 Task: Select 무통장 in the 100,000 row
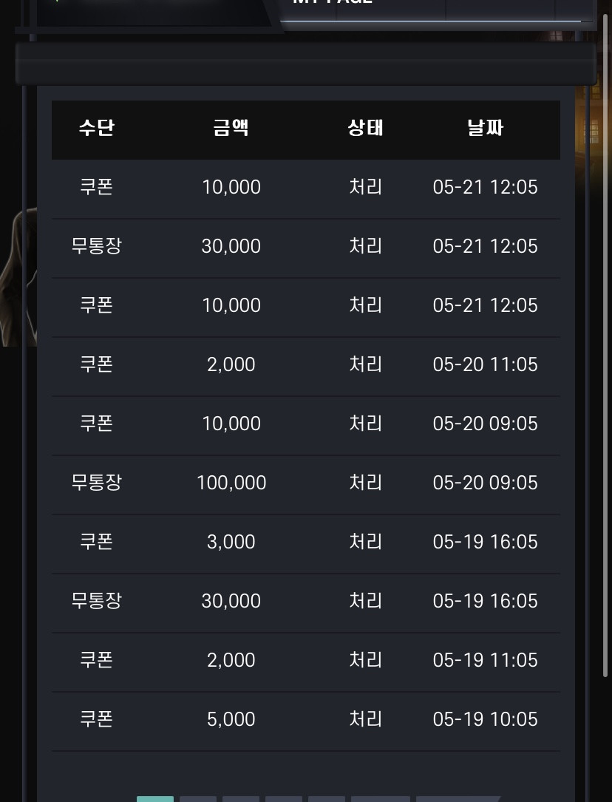97,483
